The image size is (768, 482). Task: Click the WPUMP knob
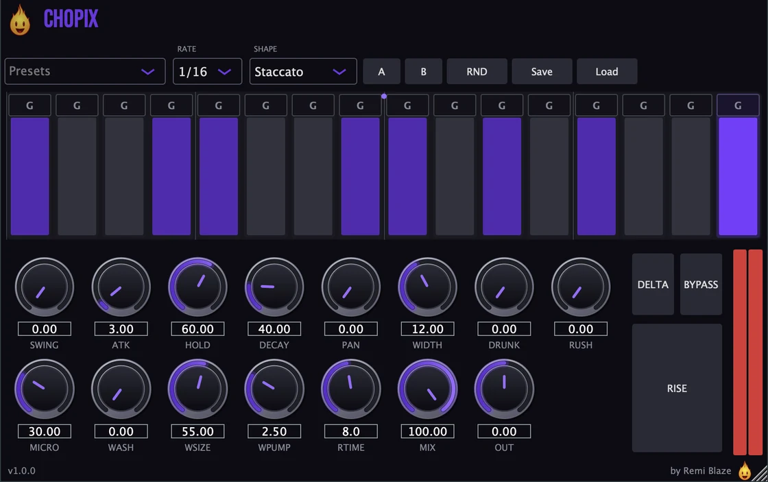(274, 389)
